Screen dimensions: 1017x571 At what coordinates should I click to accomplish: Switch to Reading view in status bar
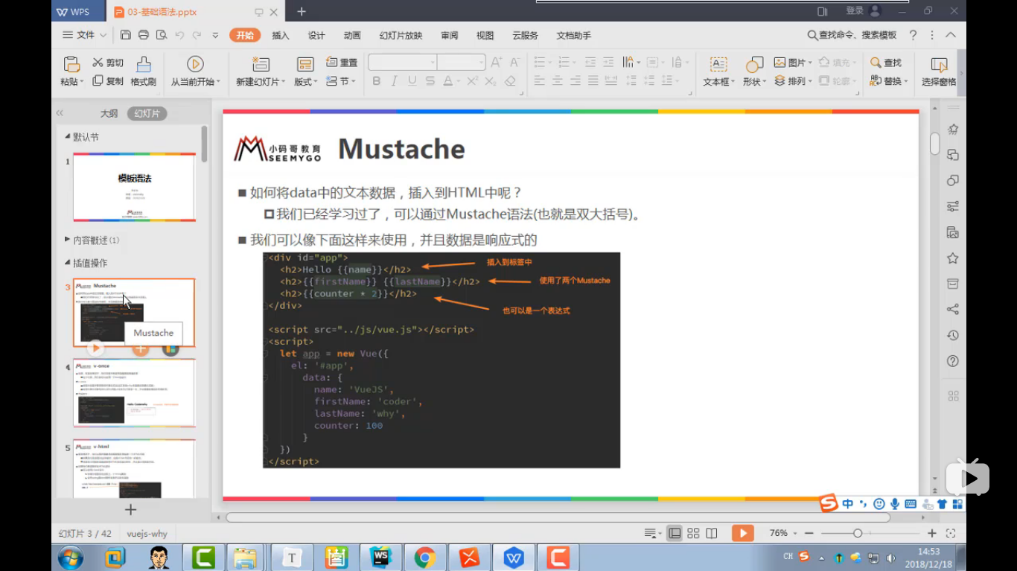[712, 533]
